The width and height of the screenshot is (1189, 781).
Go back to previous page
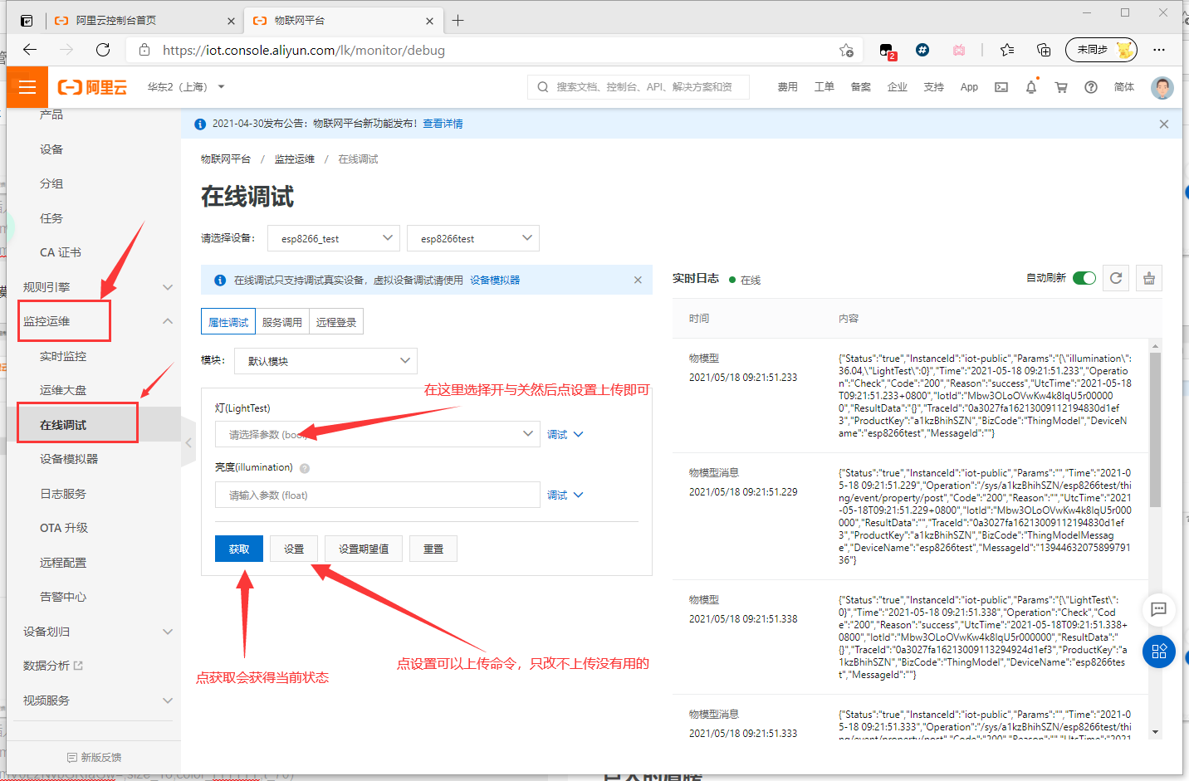(30, 50)
